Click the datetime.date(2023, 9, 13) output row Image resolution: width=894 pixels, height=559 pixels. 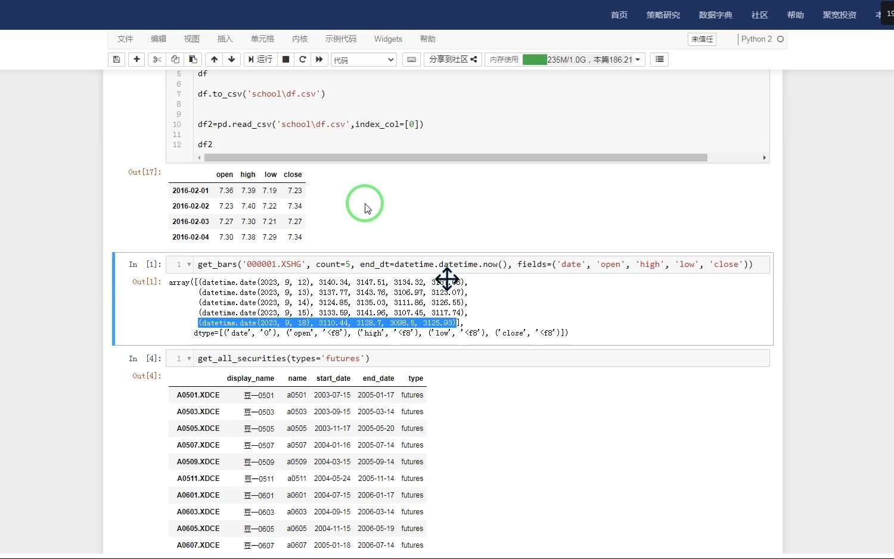click(x=333, y=293)
